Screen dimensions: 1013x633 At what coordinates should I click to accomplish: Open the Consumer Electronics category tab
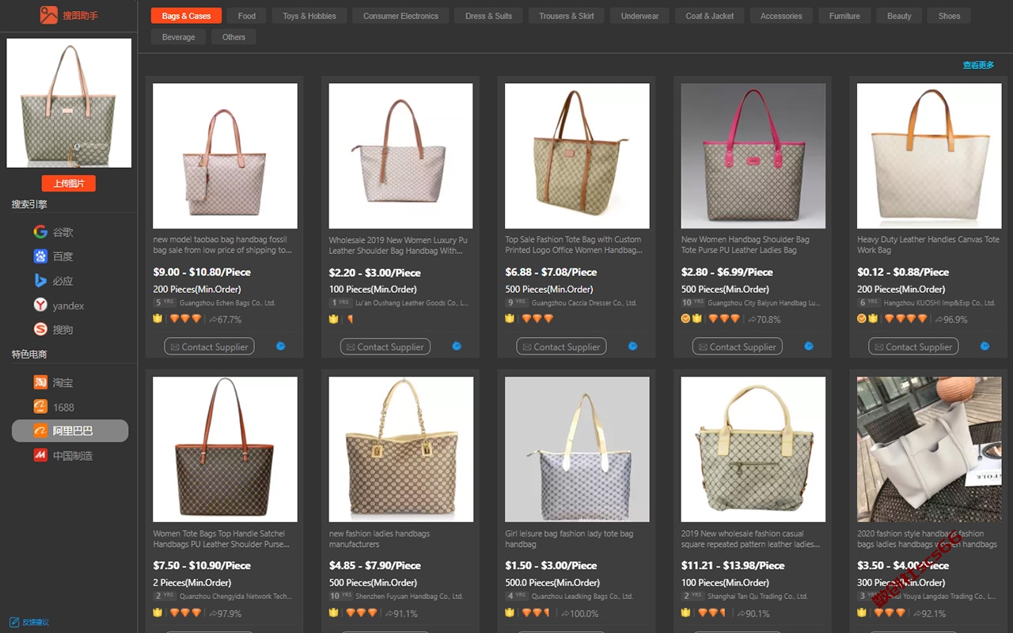click(x=400, y=16)
